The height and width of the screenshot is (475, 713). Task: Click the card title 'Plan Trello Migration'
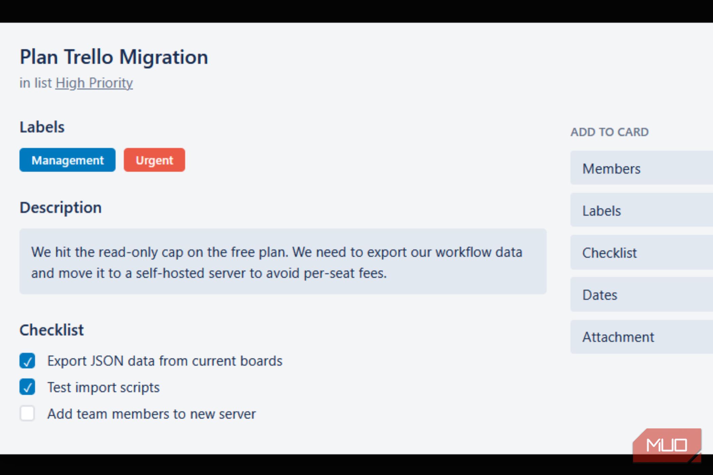point(114,57)
